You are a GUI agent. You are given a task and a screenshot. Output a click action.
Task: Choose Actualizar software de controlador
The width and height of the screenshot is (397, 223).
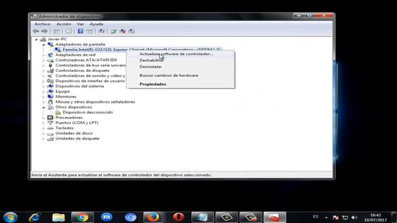coord(181,54)
